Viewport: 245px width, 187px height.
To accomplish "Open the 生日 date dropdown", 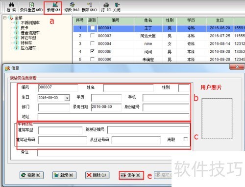I will (x=67, y=98).
